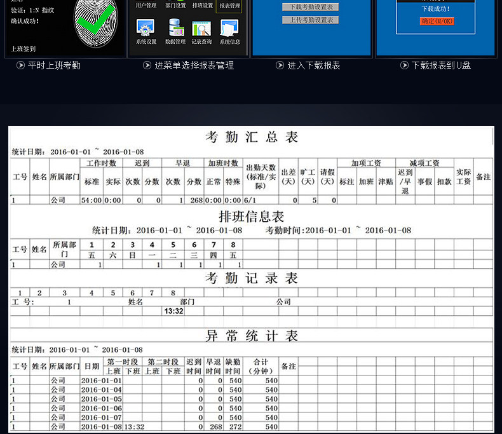Select the 部门设置 menu label
Image resolution: width=502 pixels, height=434 pixels.
click(x=175, y=6)
